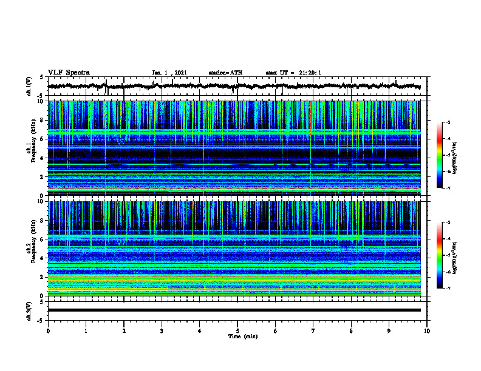
Task: Click tick '7' on the Time axis
Action: (x=313, y=331)
